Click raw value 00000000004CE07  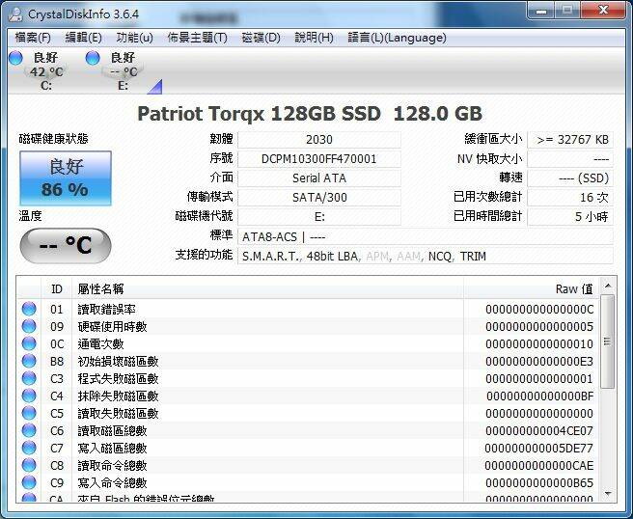[539, 431]
